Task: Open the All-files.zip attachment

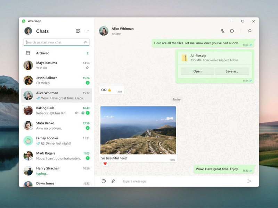Action: click(x=197, y=71)
